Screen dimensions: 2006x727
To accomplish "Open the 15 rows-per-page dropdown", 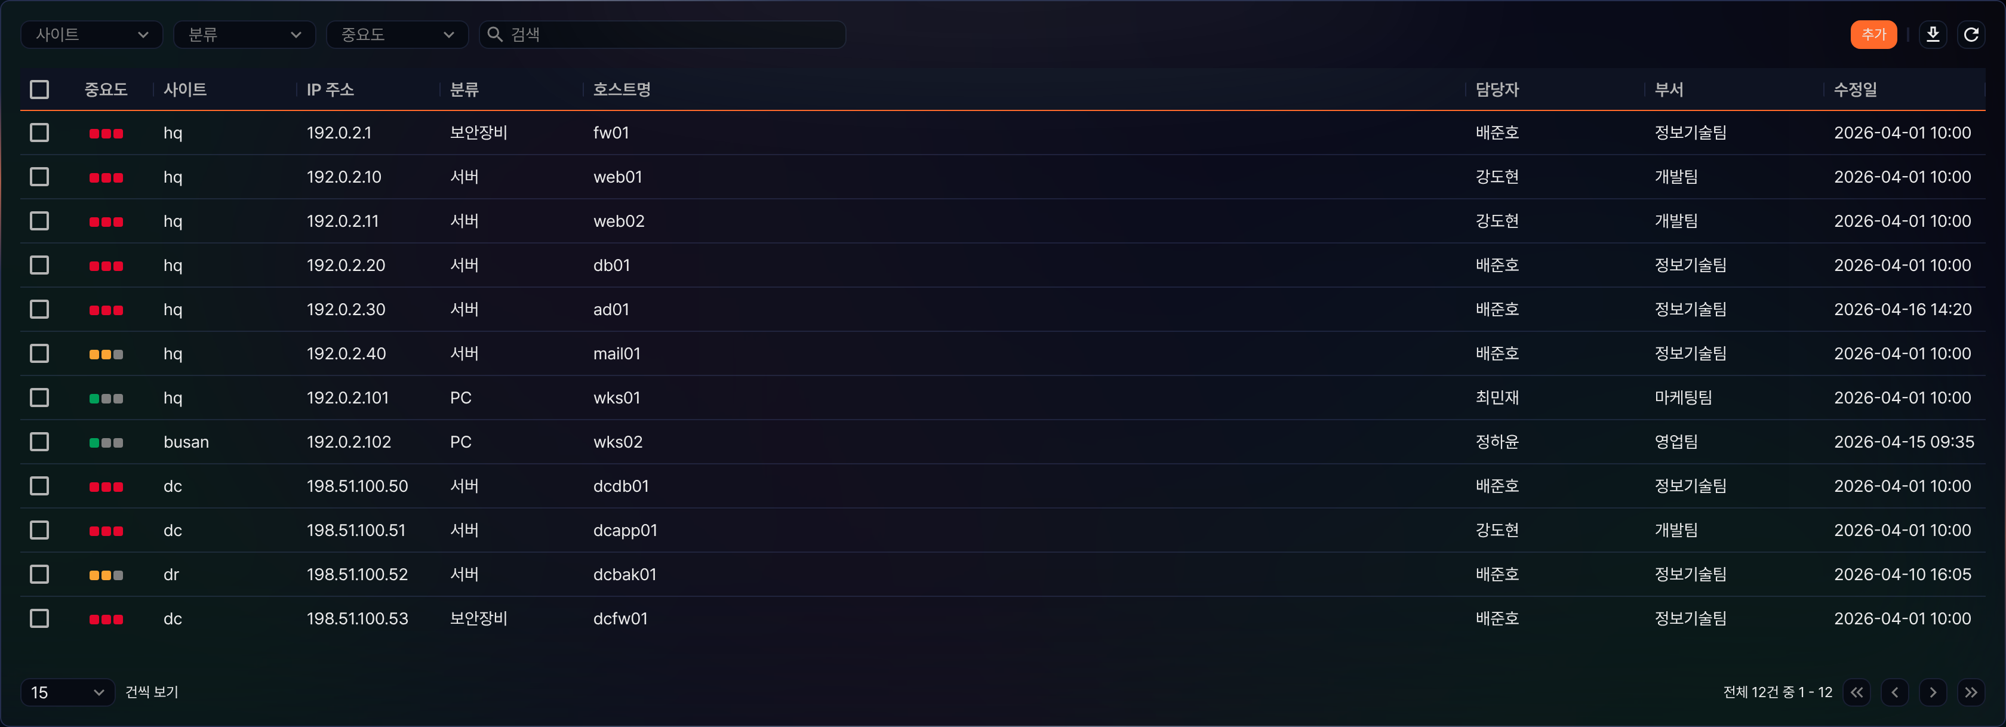I will point(67,692).
